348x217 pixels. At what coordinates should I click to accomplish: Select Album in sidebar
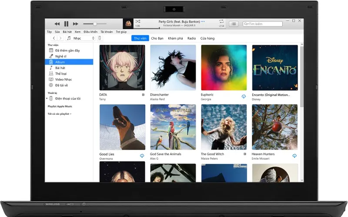click(x=69, y=62)
